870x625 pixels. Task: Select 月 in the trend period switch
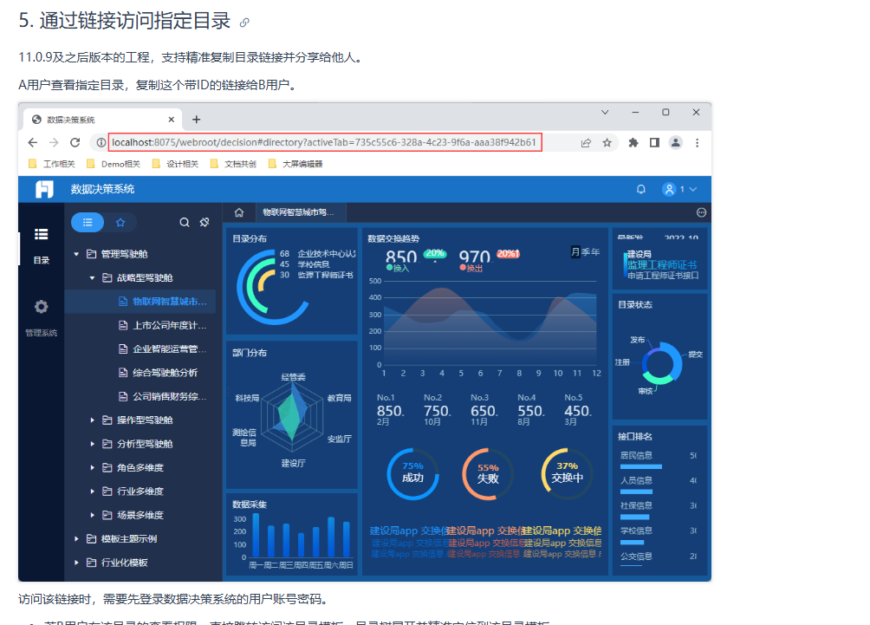click(575, 252)
